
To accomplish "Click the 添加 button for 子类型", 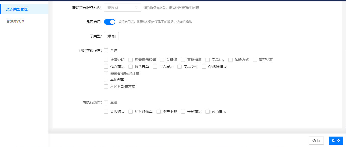I will click(111, 36).
